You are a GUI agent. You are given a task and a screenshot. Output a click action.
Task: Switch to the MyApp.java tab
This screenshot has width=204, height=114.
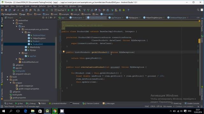(133, 18)
